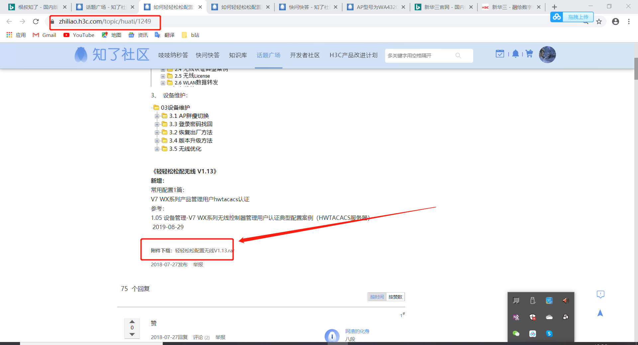Open the calendar check-in icon

click(500, 54)
